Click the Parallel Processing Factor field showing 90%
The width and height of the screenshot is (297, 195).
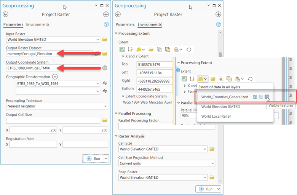[189, 116]
